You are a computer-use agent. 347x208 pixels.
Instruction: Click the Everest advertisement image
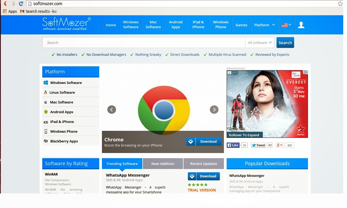click(267, 104)
